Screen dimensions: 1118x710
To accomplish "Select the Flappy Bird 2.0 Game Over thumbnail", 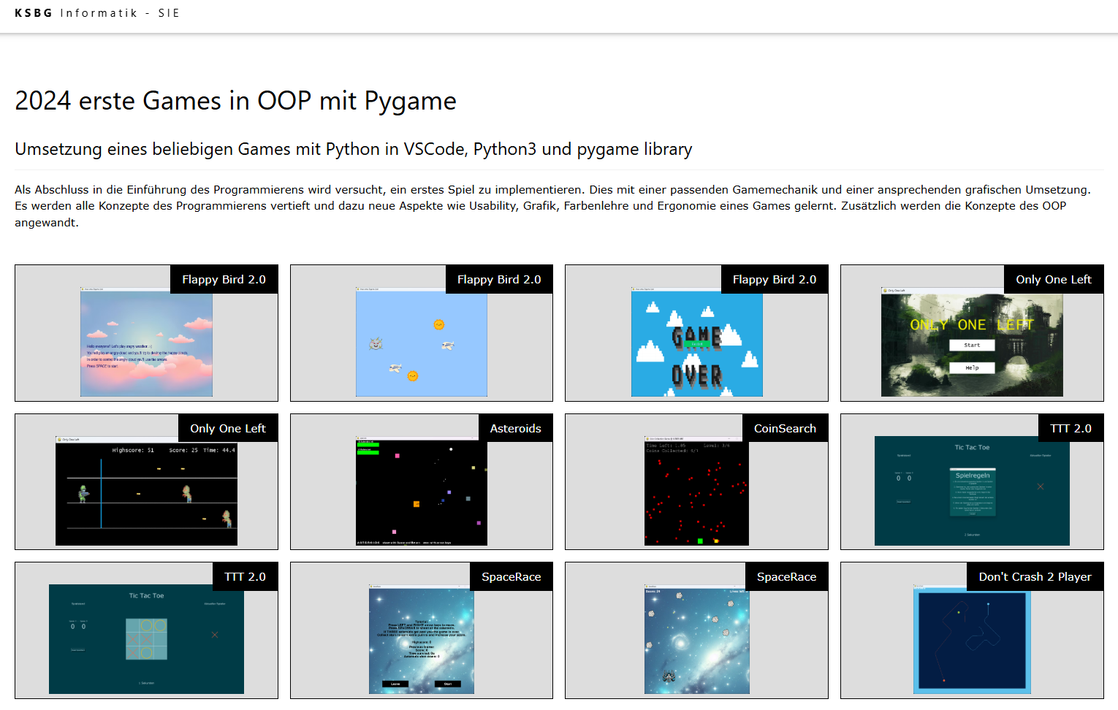I will 696,333.
